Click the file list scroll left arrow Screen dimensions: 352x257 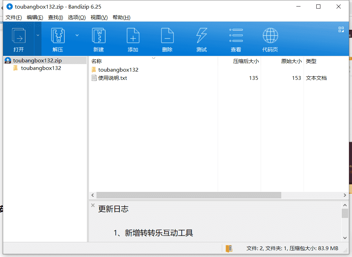[x=93, y=195]
